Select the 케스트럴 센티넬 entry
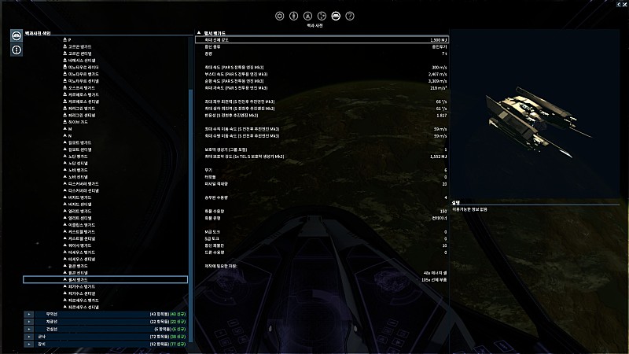Viewport: 629px width, 354px height. click(82, 238)
